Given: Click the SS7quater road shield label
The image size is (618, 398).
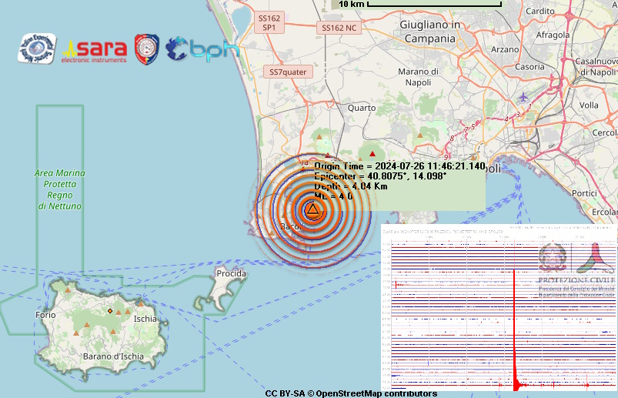Looking at the screenshot, I should (288, 72).
